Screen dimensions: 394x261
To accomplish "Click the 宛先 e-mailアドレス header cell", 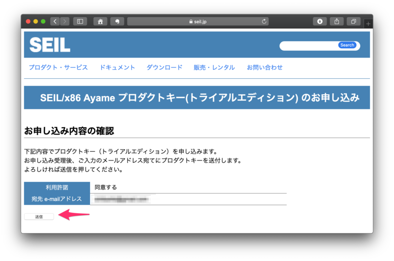I will (x=57, y=199).
